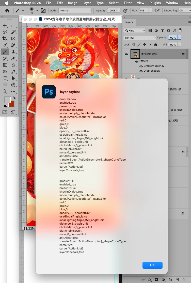
Task: Change the screen mode
Action: coord(13,112)
